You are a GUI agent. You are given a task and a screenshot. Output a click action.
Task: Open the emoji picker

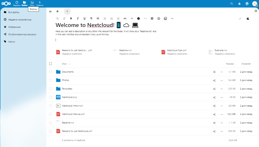159,18
